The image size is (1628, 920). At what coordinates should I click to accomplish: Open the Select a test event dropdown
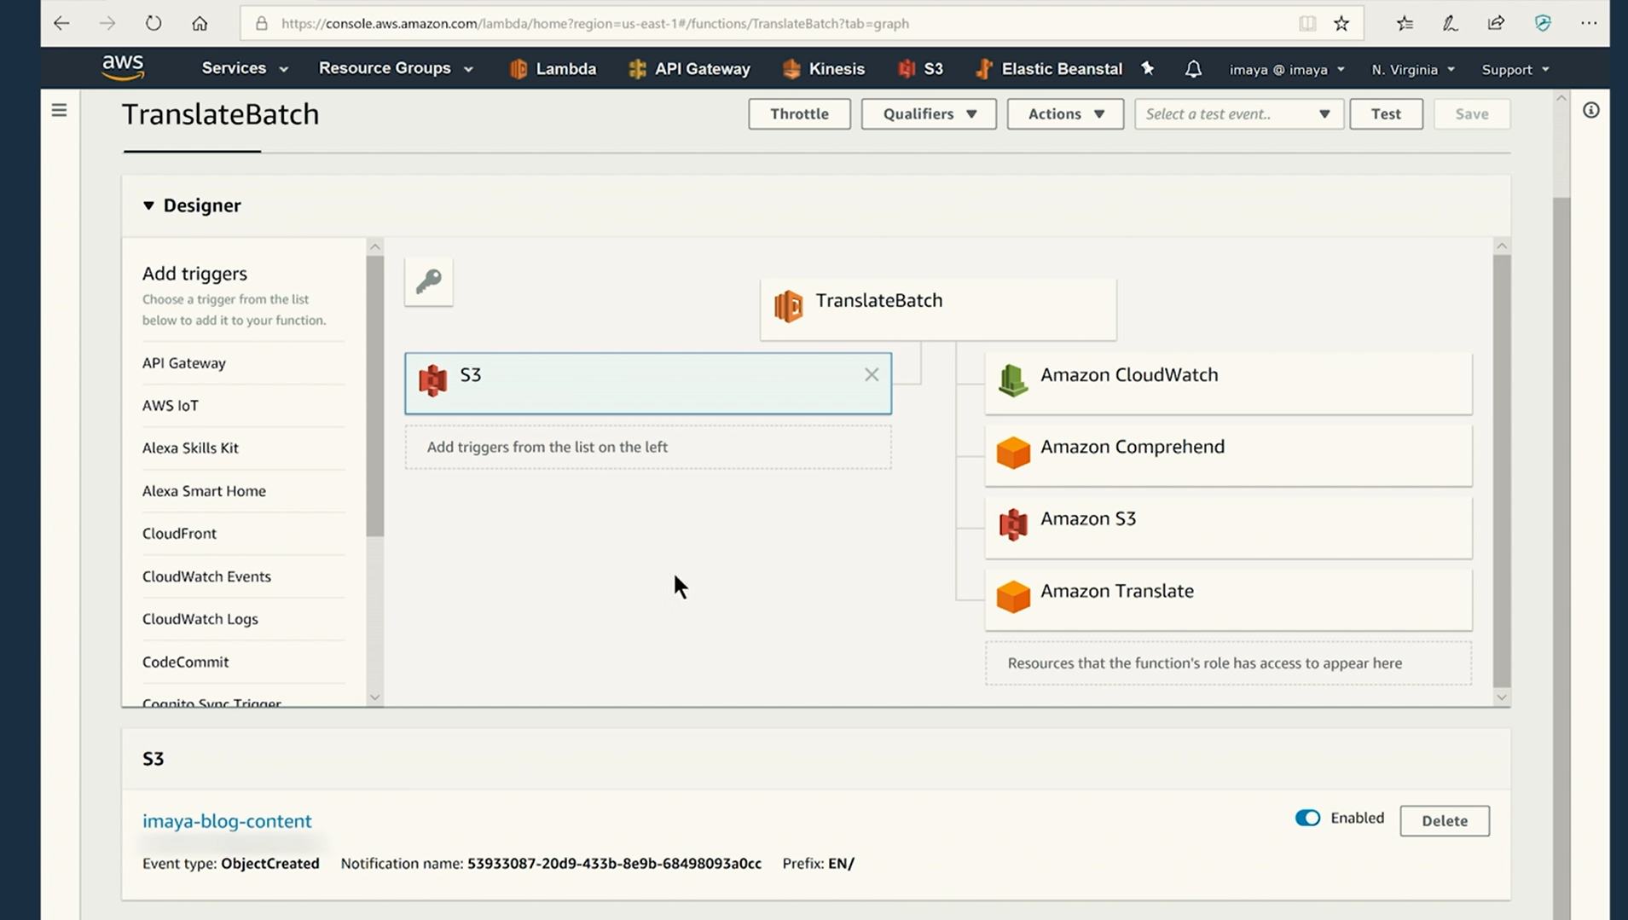point(1238,113)
